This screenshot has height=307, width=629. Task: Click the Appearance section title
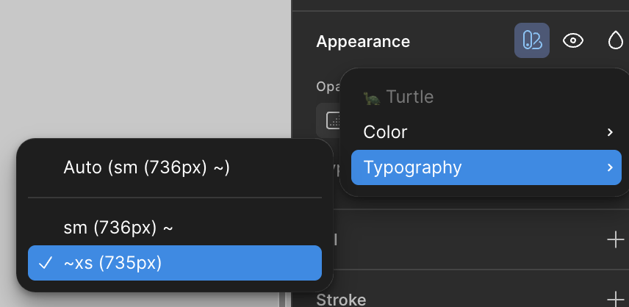[x=363, y=42]
